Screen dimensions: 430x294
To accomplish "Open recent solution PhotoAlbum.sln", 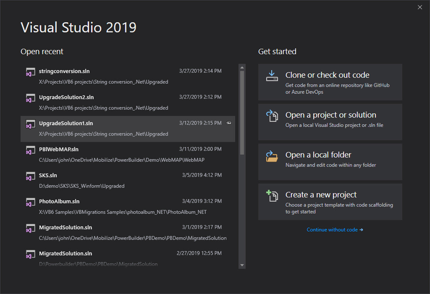I will pyautogui.click(x=128, y=207).
